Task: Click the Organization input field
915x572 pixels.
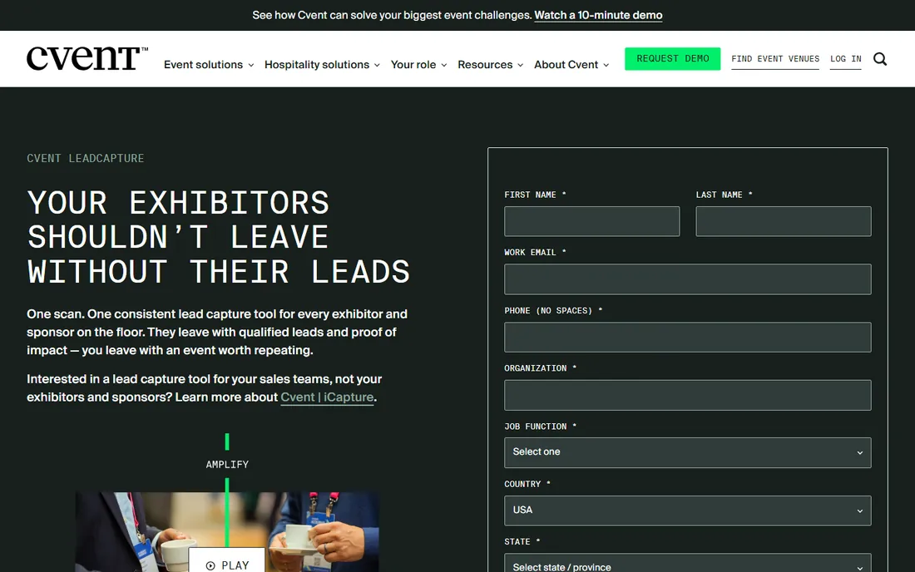Action: [x=687, y=395]
